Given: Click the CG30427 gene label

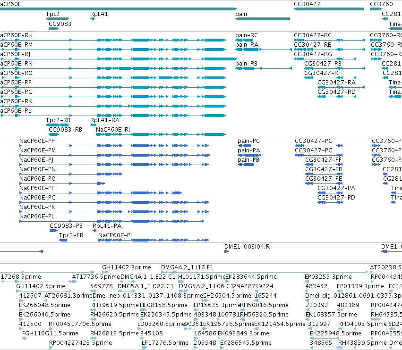Looking at the screenshot, I should [307, 4].
